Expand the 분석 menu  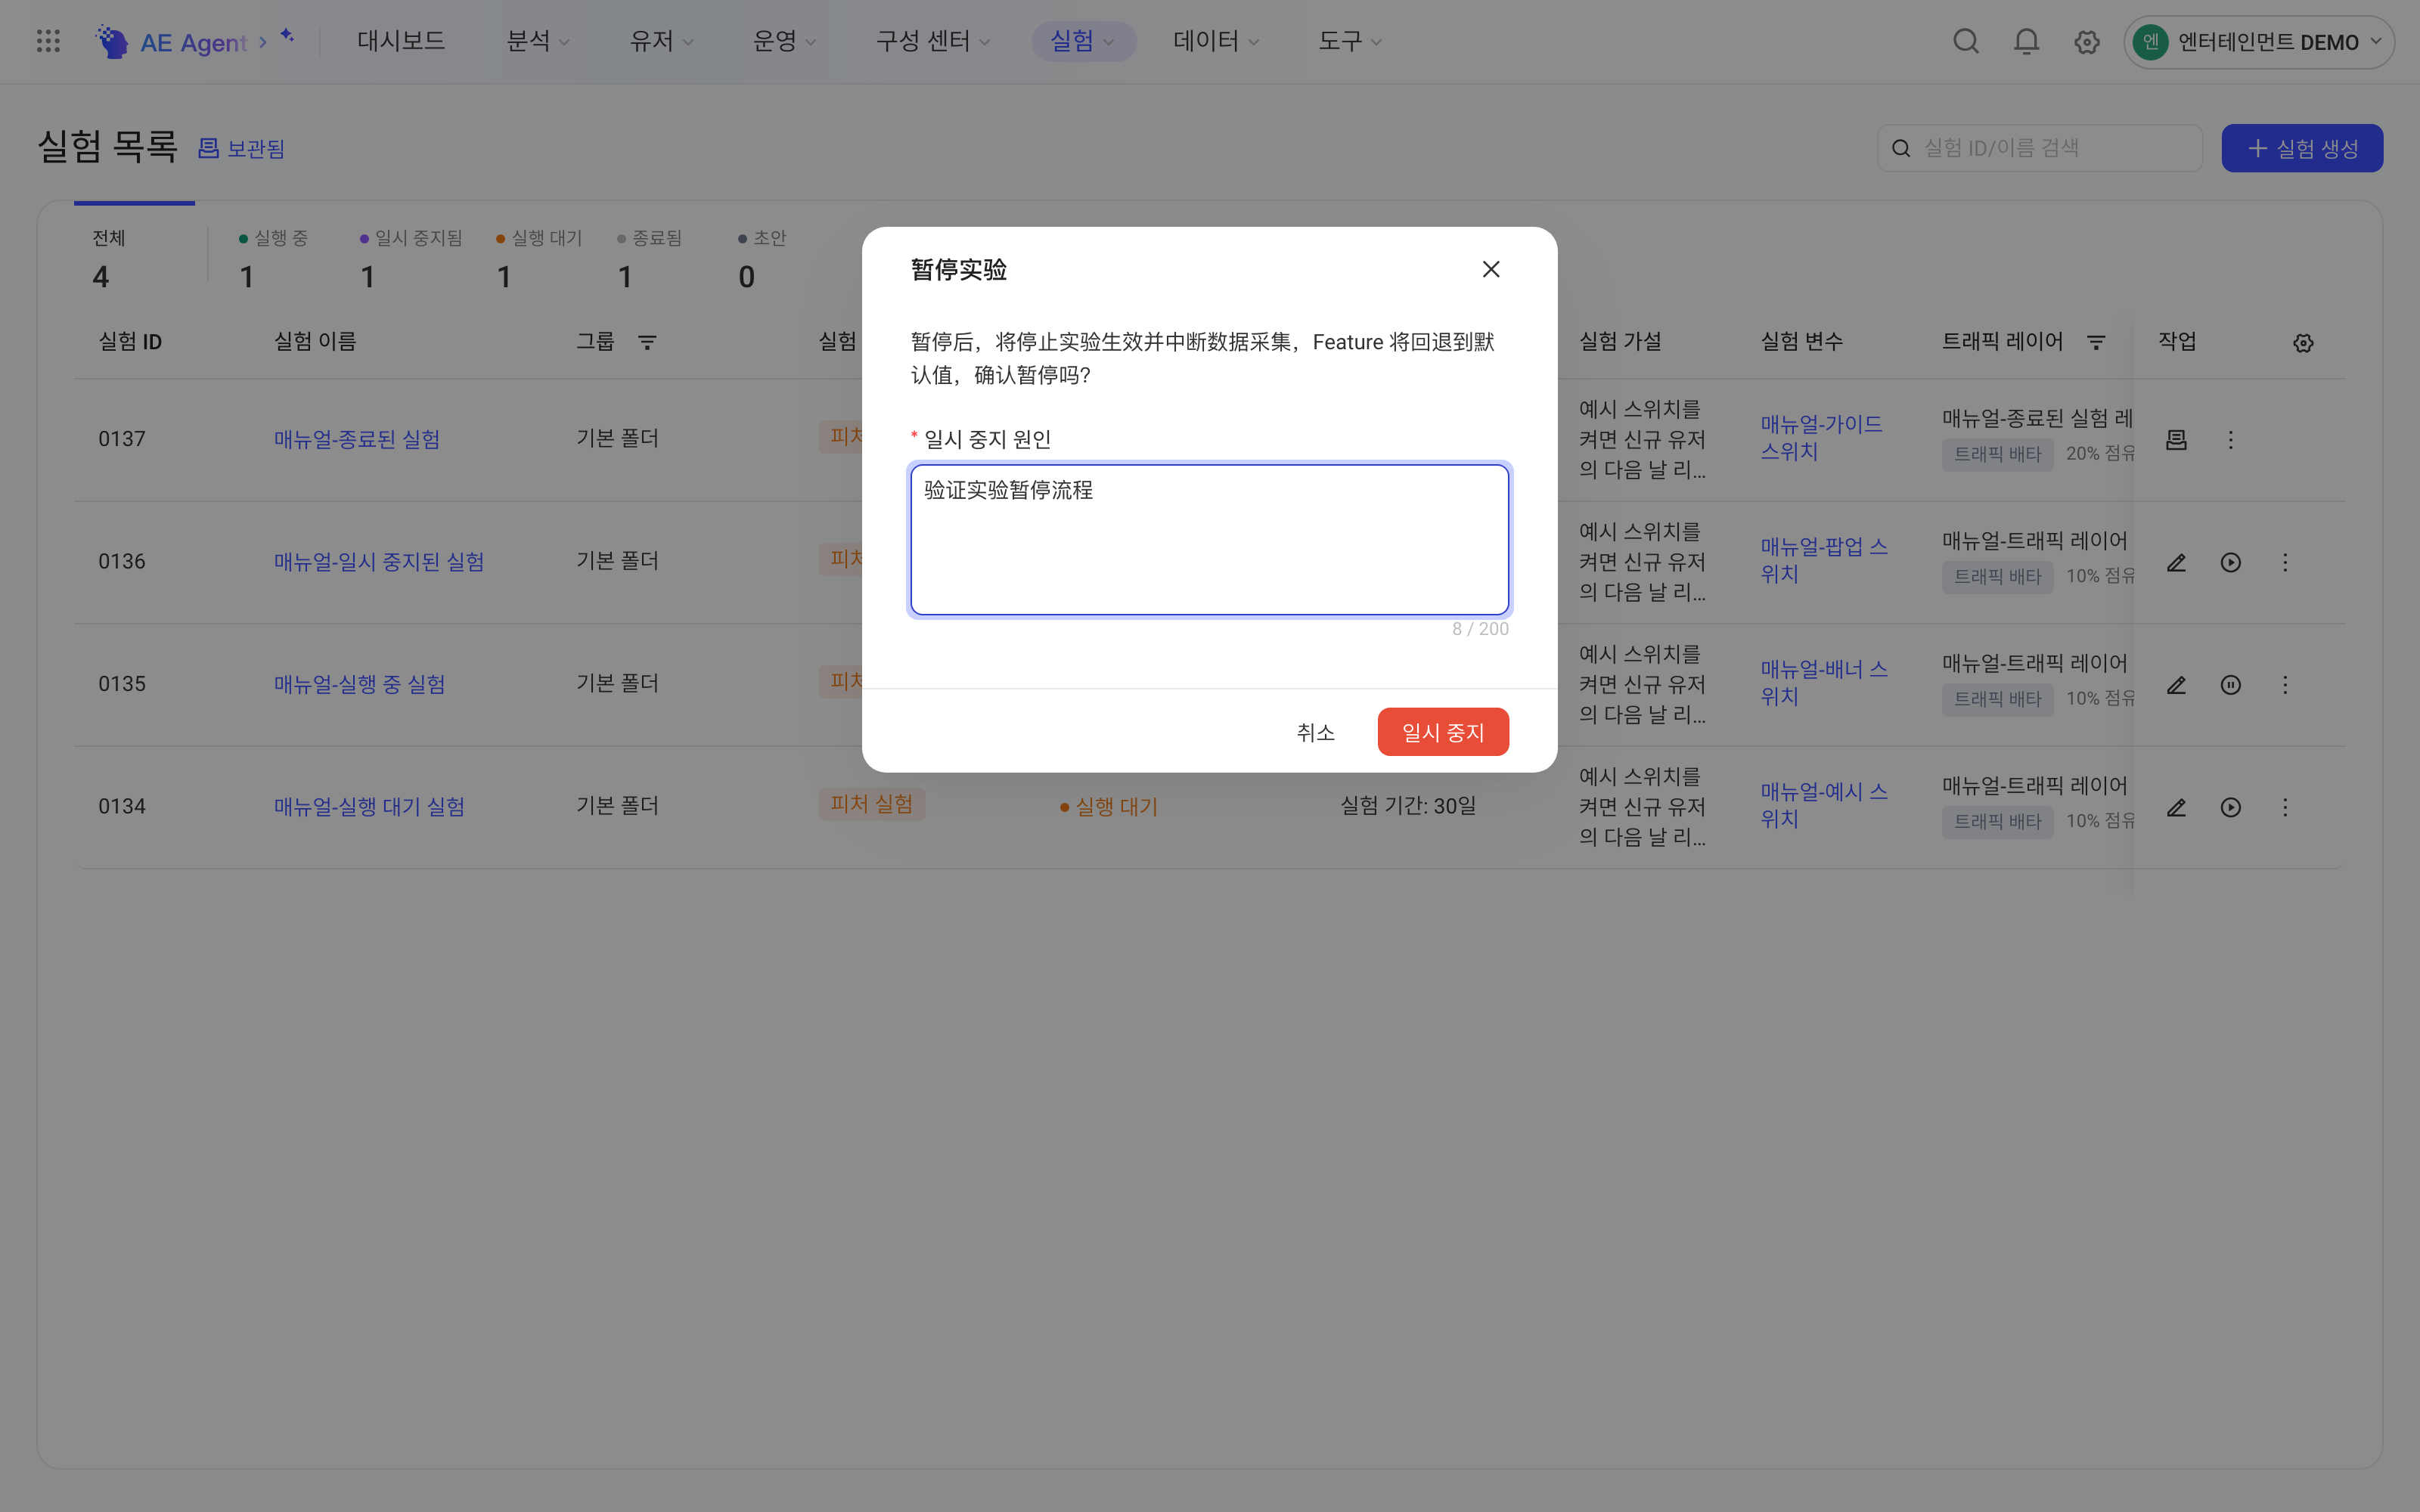coord(538,41)
